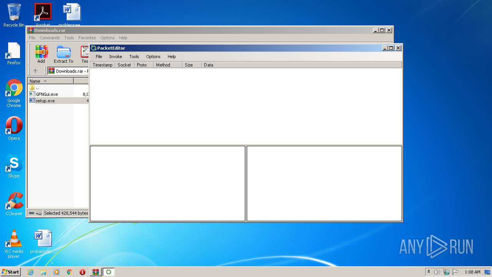This screenshot has height=277, width=492.
Task: Open the WinRAR File menu
Action: tap(32, 38)
